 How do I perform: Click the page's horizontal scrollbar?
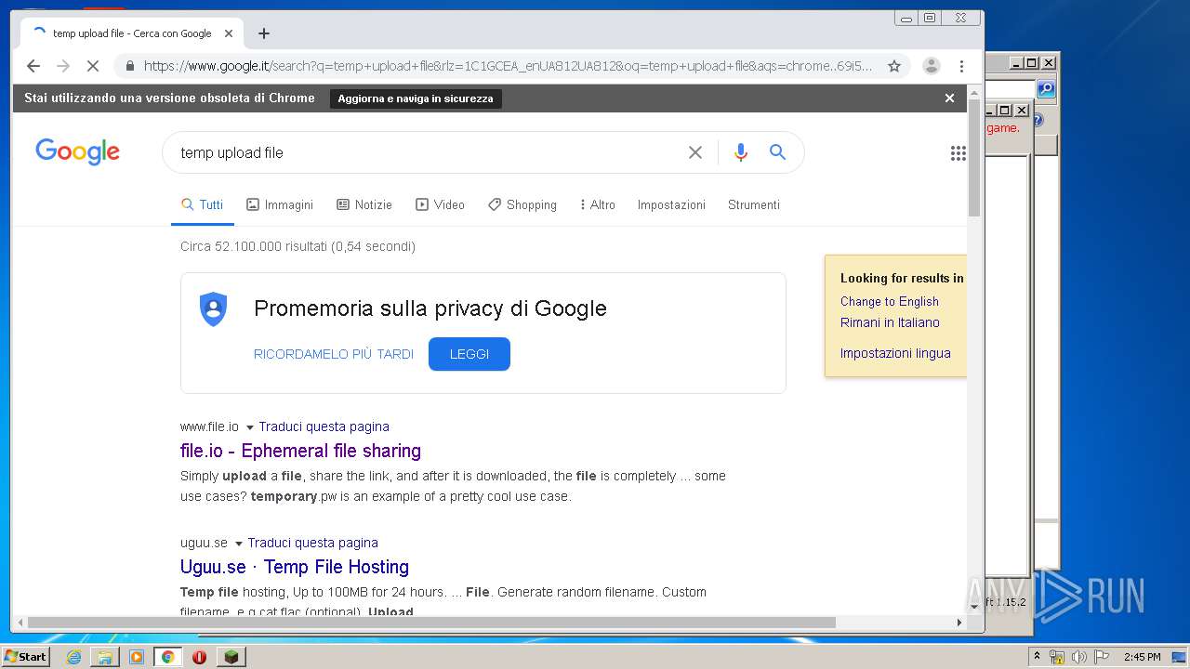[x=432, y=623]
